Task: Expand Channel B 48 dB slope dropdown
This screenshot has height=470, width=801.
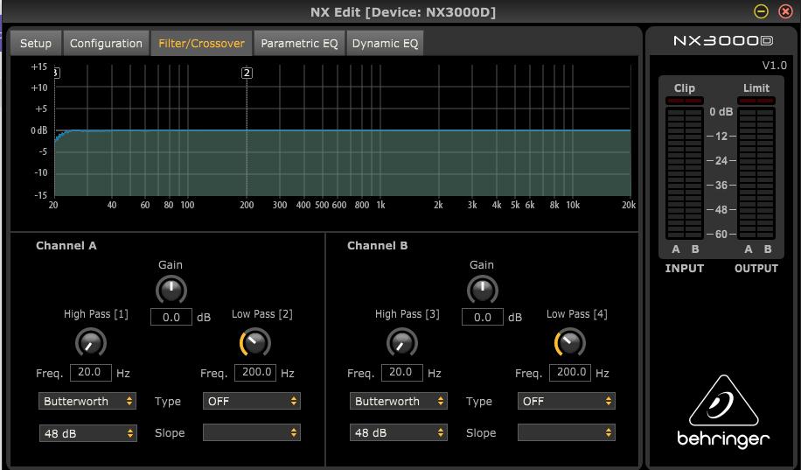Action: 399,432
